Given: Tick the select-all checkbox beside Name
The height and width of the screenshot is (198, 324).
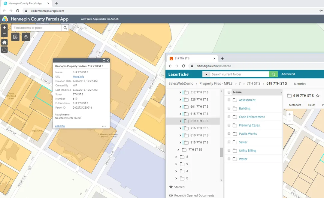Looking at the screenshot, I should (229, 92).
